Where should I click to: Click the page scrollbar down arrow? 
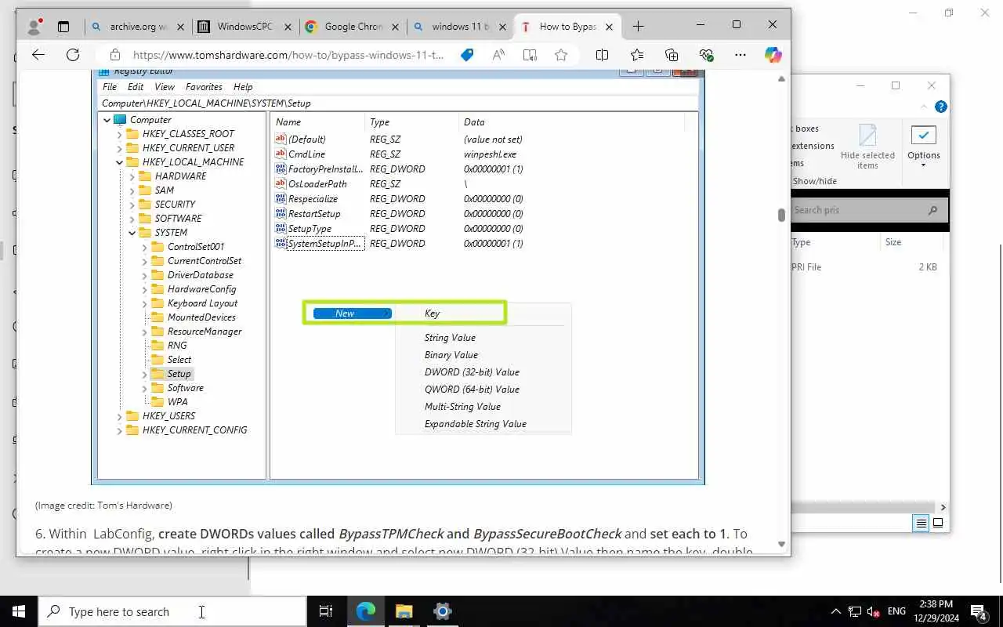pyautogui.click(x=781, y=544)
